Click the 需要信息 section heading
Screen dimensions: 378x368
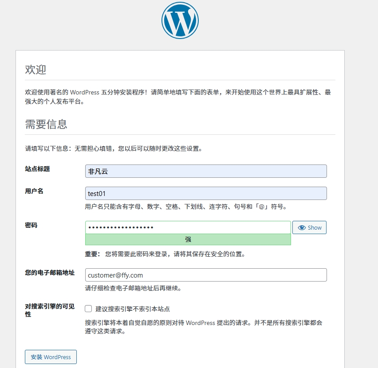46,124
